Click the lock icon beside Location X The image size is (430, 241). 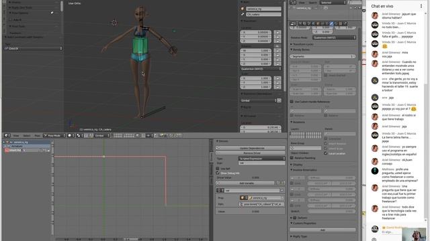277,32
